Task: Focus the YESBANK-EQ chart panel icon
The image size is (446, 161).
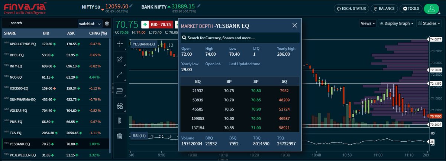Action: (x=171, y=45)
